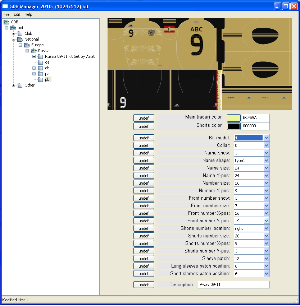This screenshot has height=306, width=300.
Task: Open the File menu
Action: coord(6,14)
